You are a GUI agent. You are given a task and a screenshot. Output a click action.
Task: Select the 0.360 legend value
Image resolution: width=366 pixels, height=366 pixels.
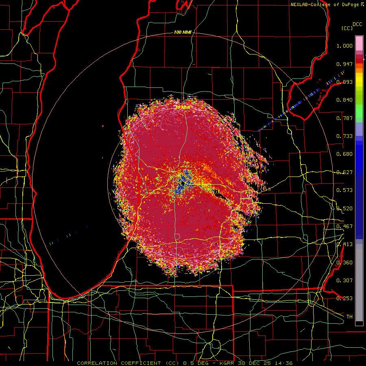click(x=344, y=263)
